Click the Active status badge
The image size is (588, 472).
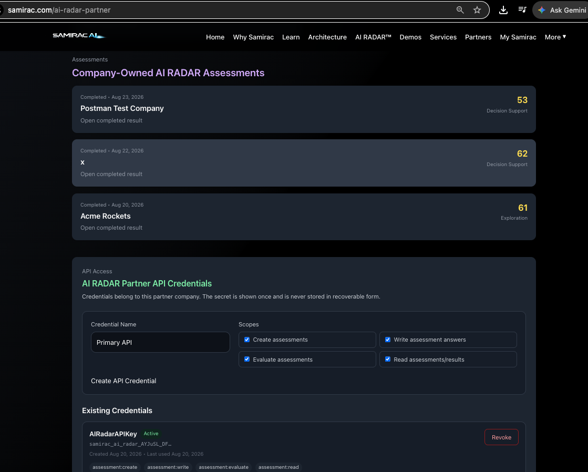pos(151,433)
